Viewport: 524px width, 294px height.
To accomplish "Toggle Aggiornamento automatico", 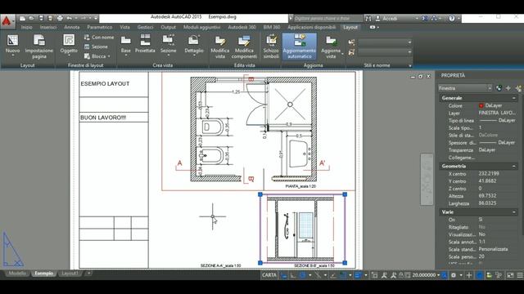I will (x=300, y=47).
